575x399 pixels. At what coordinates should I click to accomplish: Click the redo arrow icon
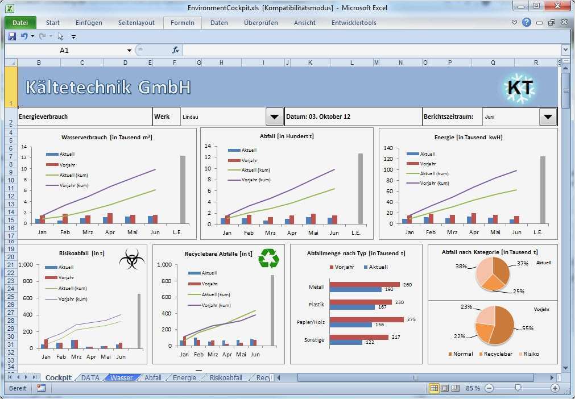pos(42,36)
